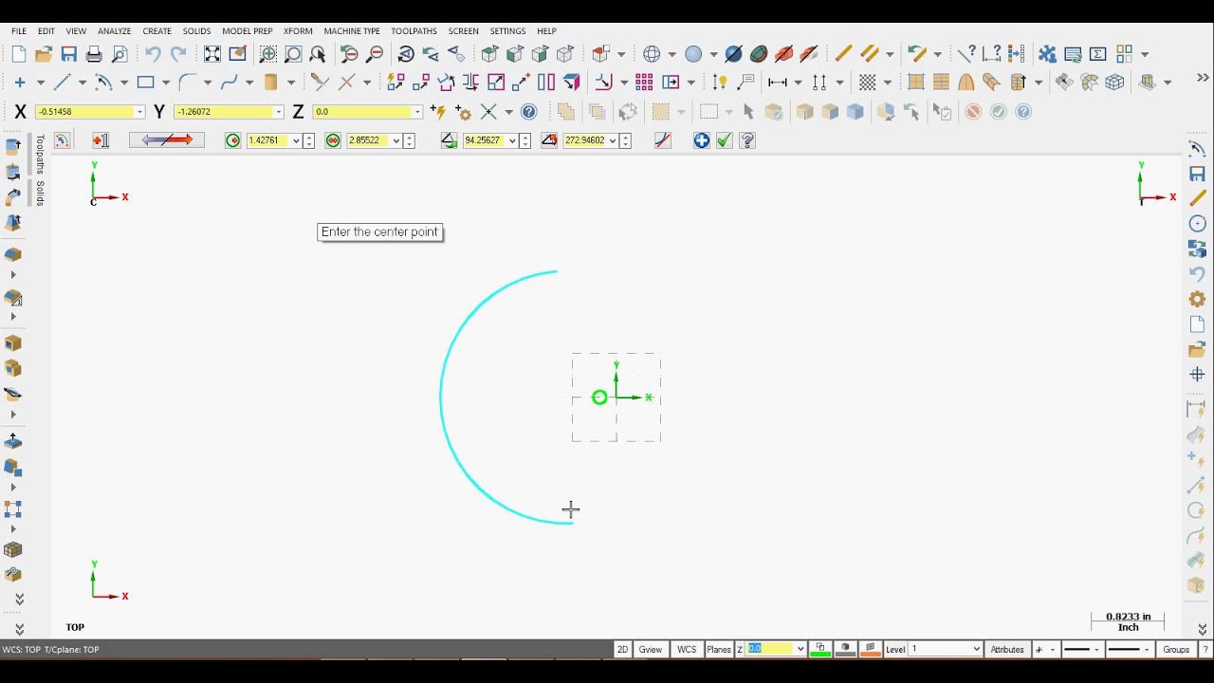
Task: Open the TOOLPATHS menu
Action: (414, 31)
